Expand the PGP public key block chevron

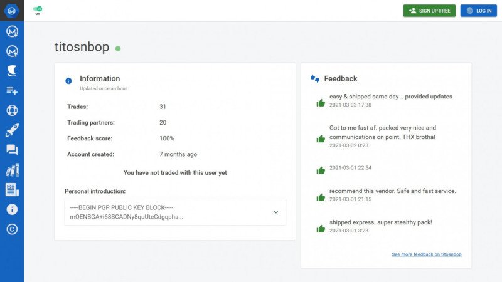pyautogui.click(x=275, y=212)
